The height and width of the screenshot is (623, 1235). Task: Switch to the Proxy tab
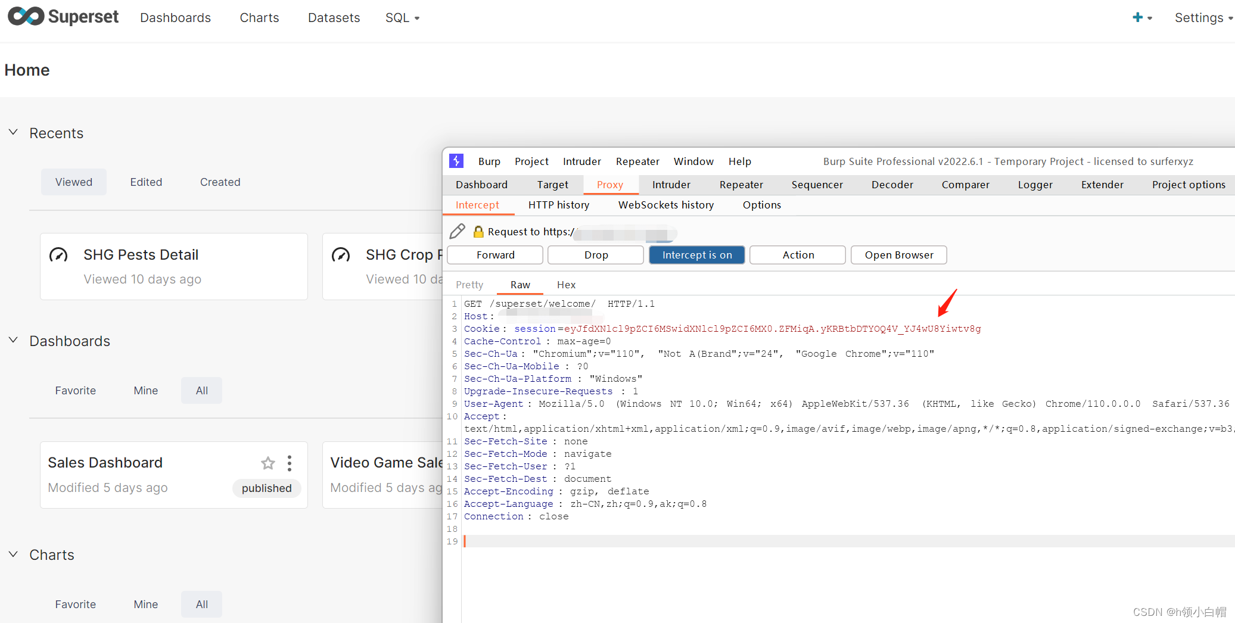tap(610, 185)
